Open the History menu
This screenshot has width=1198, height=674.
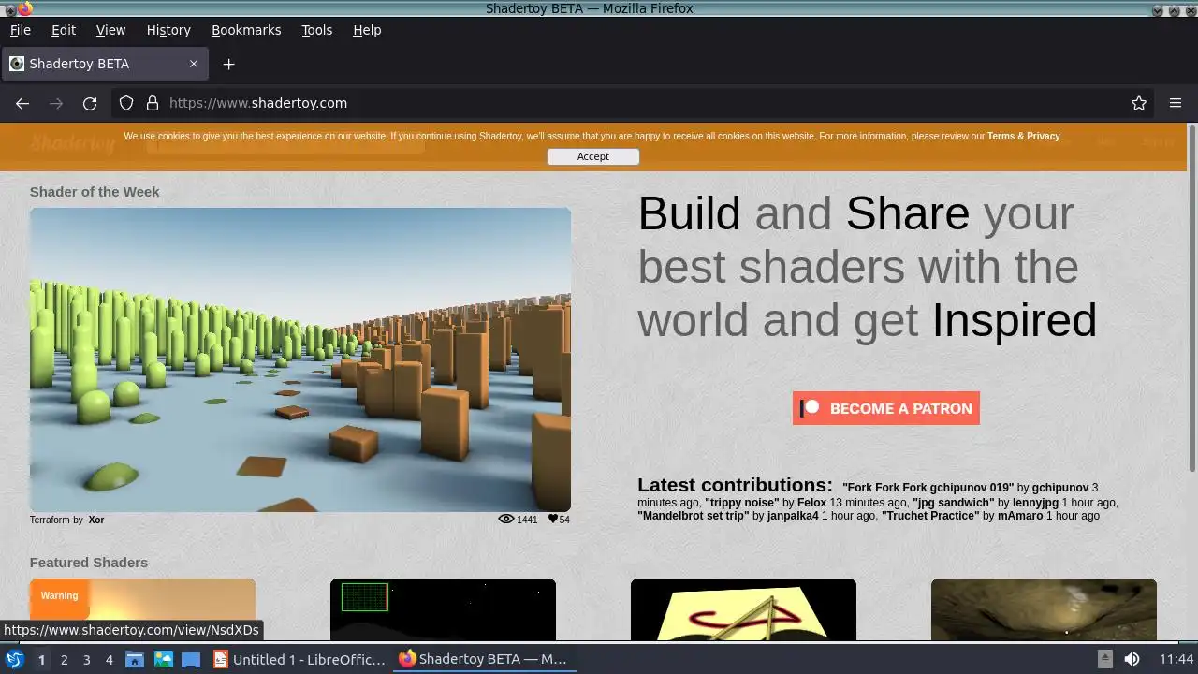[168, 30]
